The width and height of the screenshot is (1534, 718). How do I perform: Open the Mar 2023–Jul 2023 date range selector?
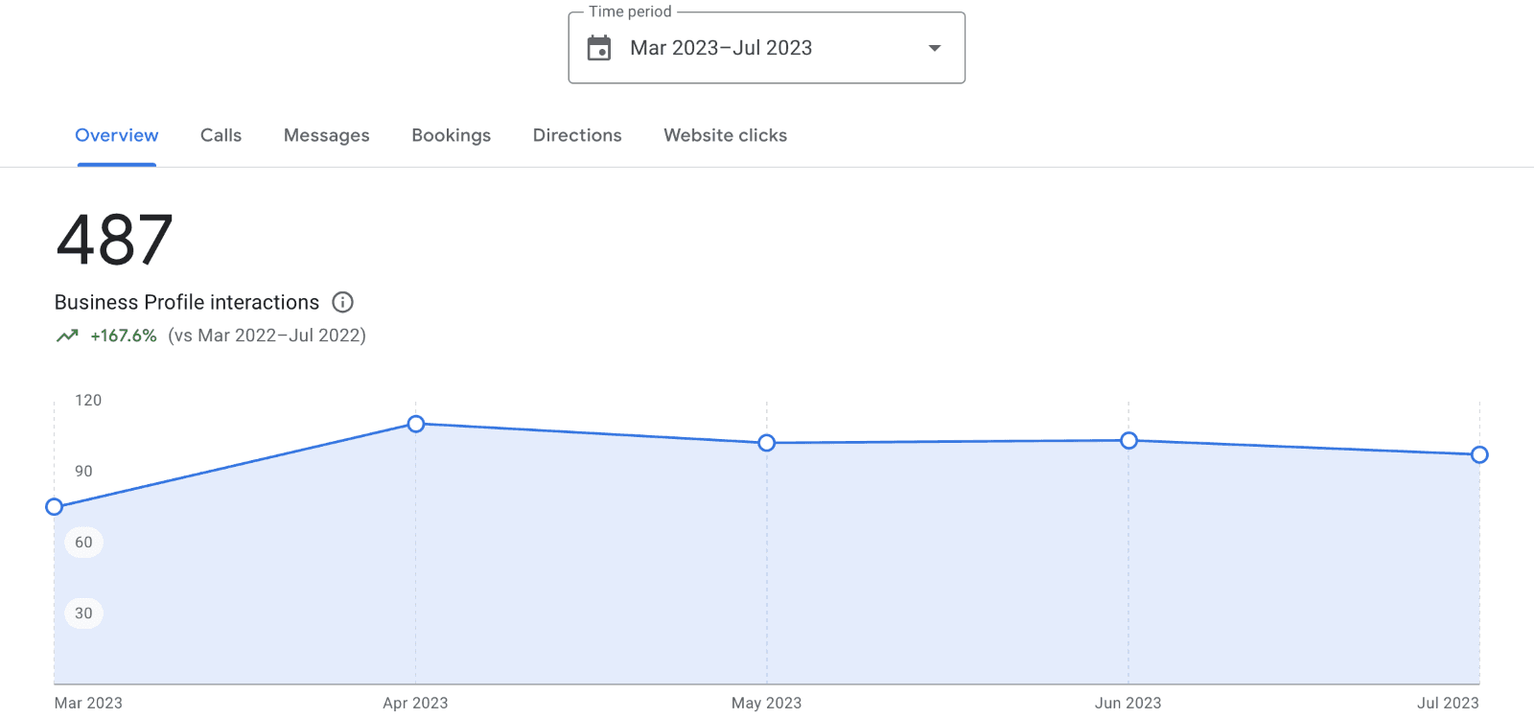click(x=721, y=48)
